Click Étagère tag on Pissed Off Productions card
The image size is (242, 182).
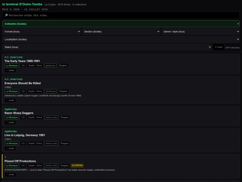click(x=65, y=165)
